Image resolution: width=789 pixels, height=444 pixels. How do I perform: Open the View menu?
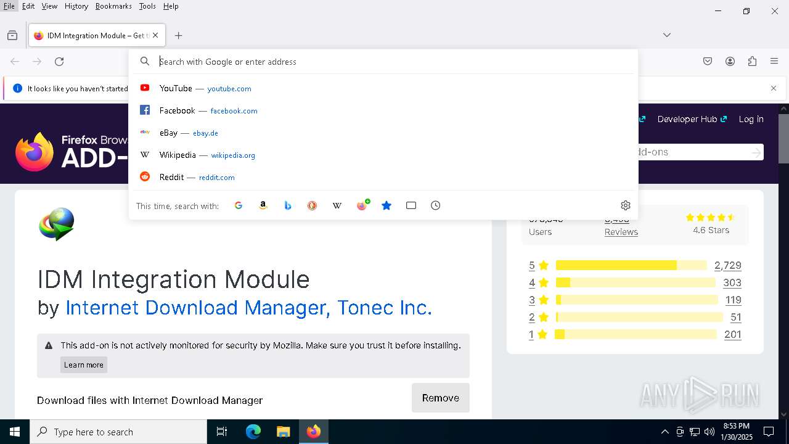pos(49,6)
